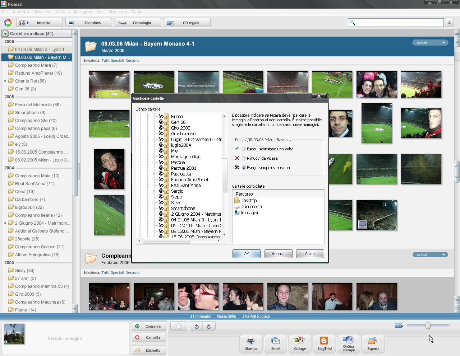Start the Slideshow
Screen dimensions: 460x356
coord(88,23)
